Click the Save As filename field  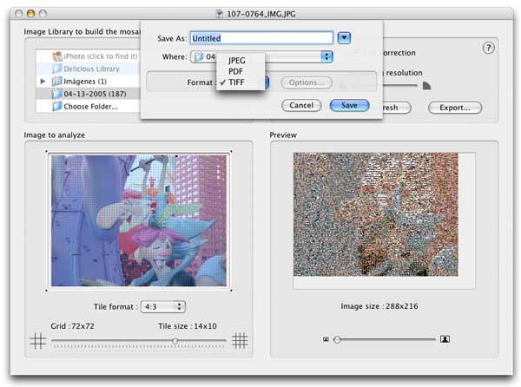pyautogui.click(x=260, y=38)
